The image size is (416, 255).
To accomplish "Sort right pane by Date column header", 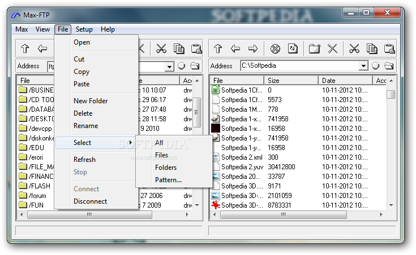I will [x=346, y=81].
